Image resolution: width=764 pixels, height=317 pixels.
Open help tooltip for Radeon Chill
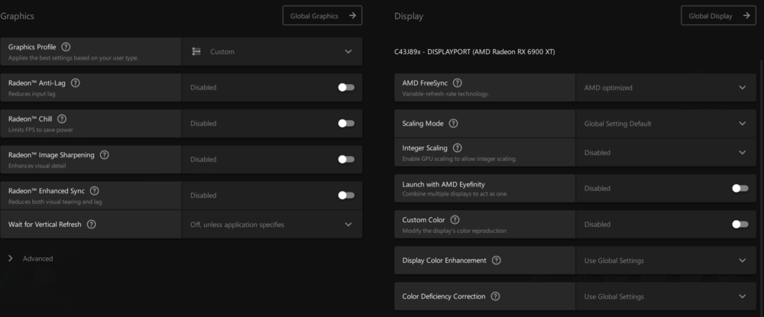tap(62, 118)
